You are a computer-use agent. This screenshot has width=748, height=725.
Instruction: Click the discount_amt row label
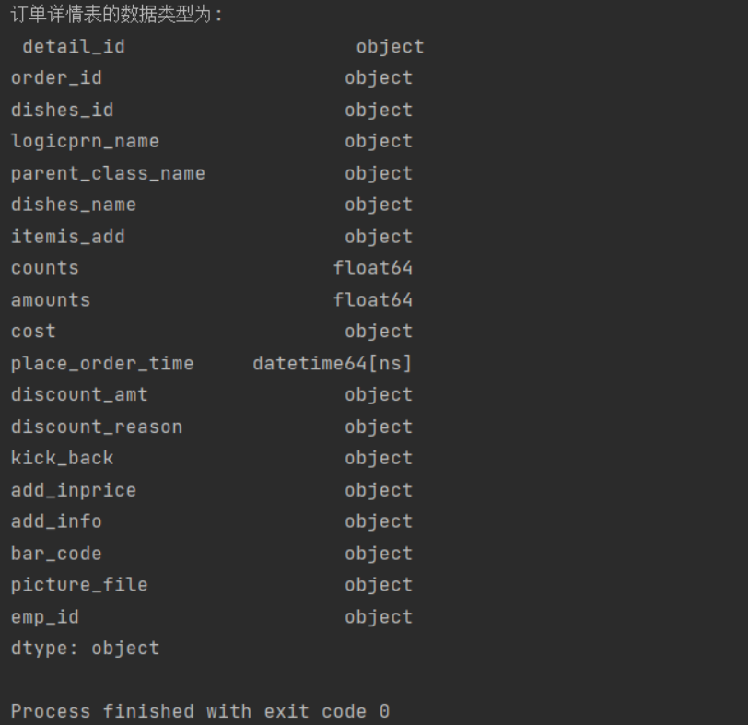click(x=79, y=395)
